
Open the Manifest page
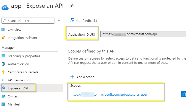pyautogui.click(x=14, y=104)
